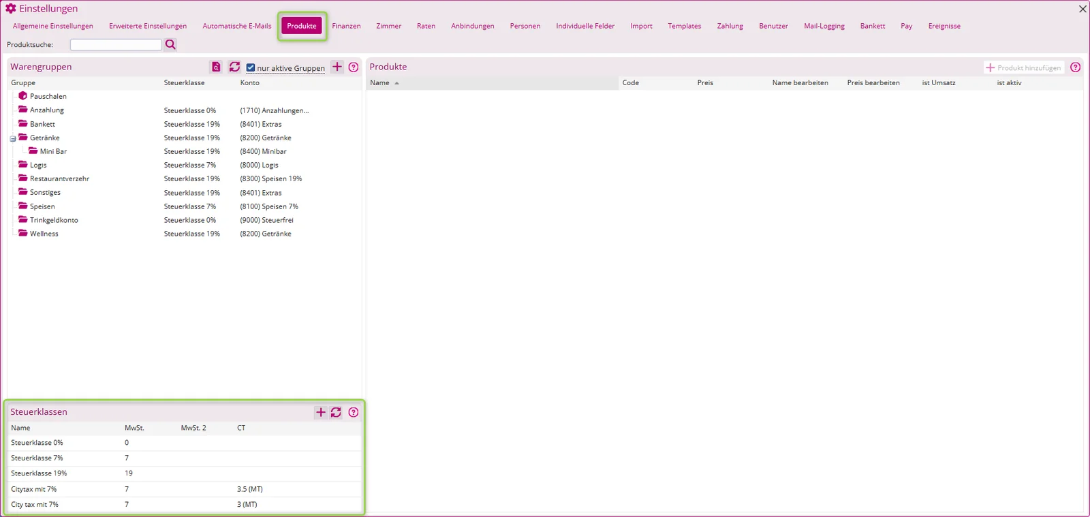Screen dimensions: 1090x517
Task: Click the '3 (MT)' CT value
Action: click(x=247, y=505)
